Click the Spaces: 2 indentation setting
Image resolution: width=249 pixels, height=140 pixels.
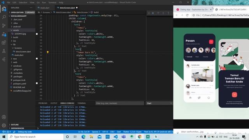point(96,132)
